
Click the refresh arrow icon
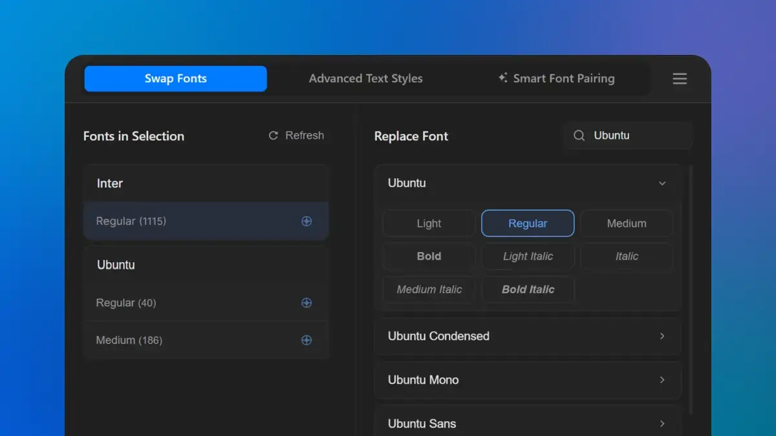274,136
